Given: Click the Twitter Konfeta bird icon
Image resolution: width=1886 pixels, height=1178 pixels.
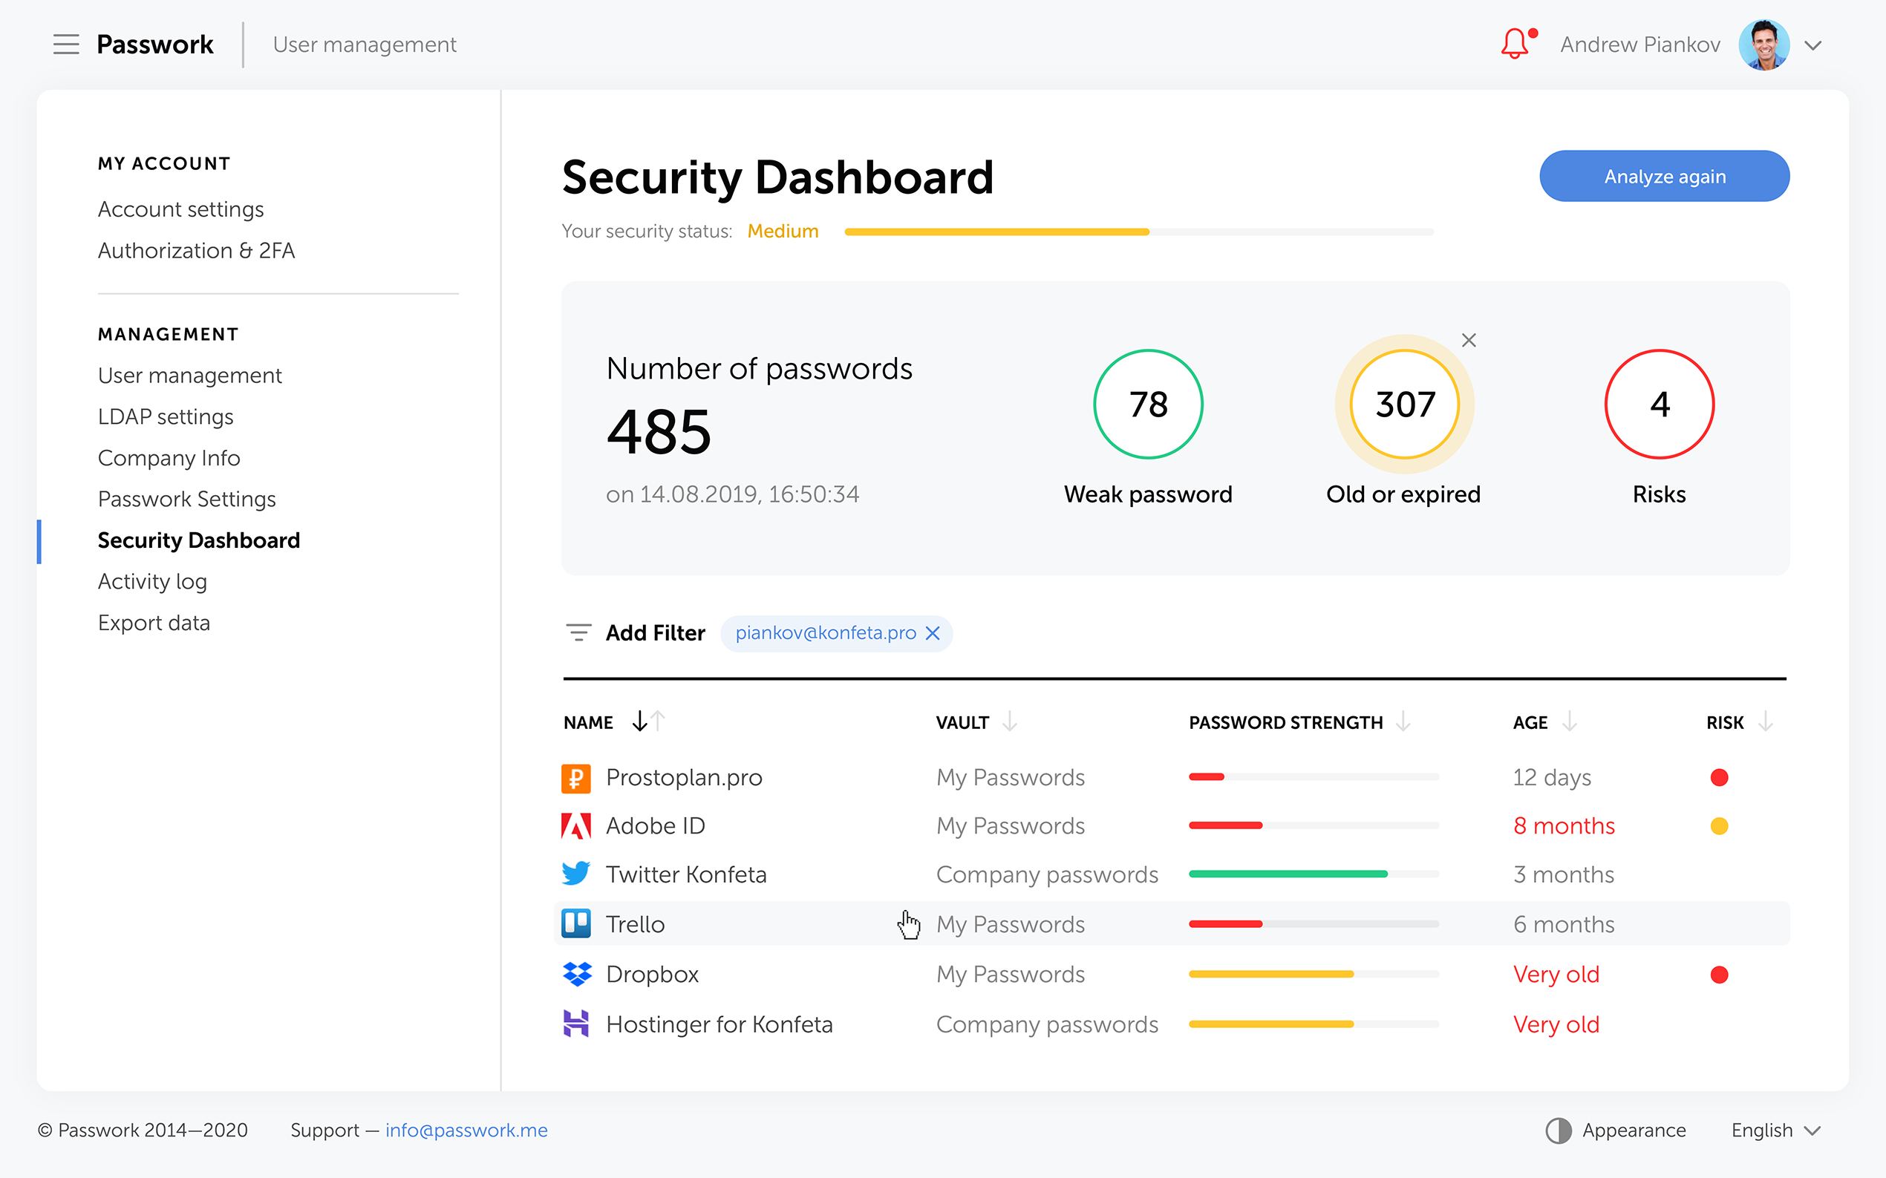Looking at the screenshot, I should (x=576, y=874).
